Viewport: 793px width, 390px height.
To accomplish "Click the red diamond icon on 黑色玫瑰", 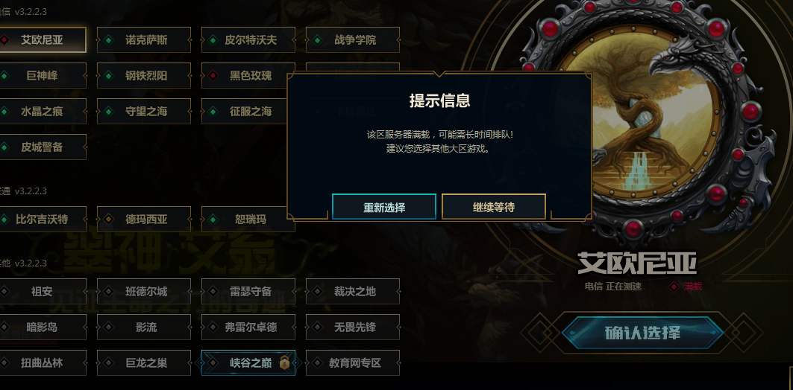I will 213,76.
